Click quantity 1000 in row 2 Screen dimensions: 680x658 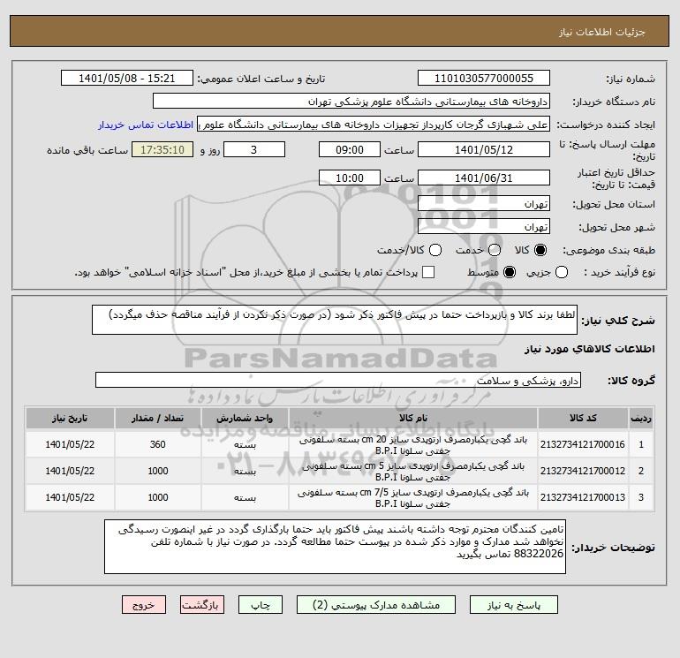tap(157, 471)
